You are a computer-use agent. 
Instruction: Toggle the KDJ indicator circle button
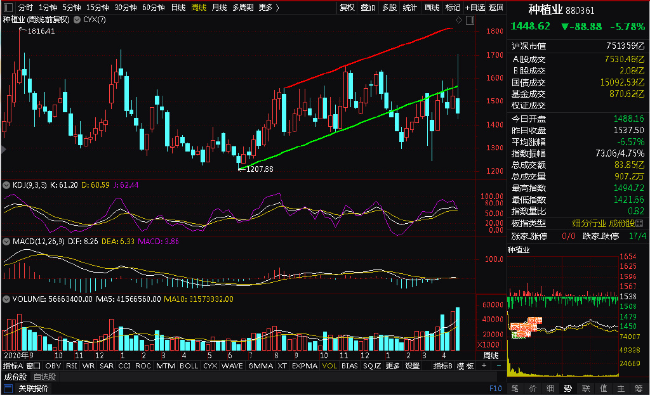[6, 185]
